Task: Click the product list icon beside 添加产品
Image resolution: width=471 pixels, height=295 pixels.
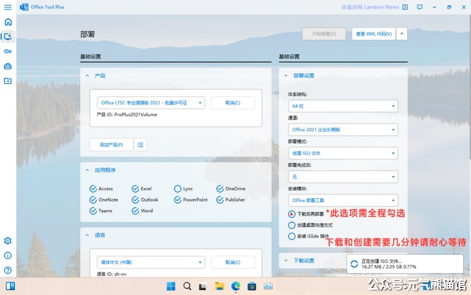Action: coord(141,145)
